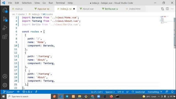Place cursor on 'const routes' line

(33, 32)
